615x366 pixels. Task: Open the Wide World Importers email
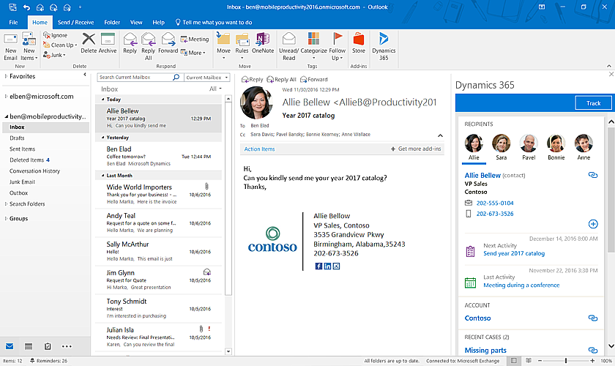(158, 194)
